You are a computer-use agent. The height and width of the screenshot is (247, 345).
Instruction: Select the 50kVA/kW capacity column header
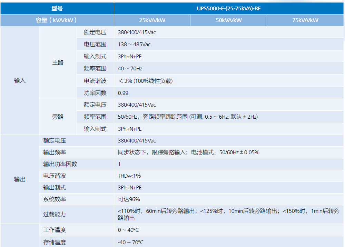229,20
